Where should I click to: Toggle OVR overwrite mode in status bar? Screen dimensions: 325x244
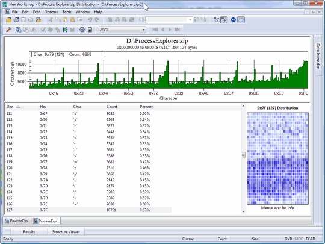(x=288, y=239)
